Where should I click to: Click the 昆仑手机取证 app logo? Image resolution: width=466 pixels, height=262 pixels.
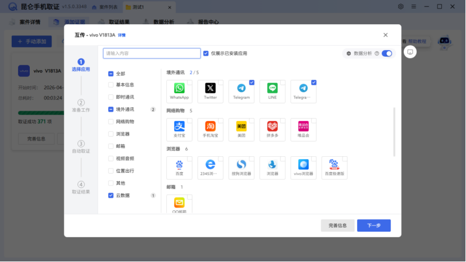click(13, 7)
